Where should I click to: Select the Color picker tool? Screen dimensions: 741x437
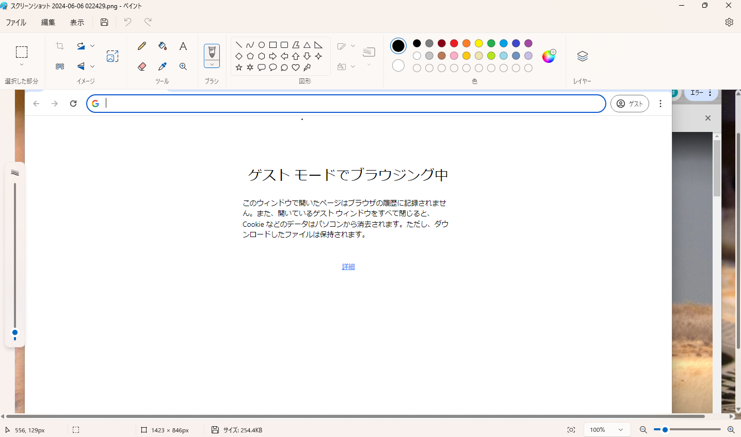point(162,66)
